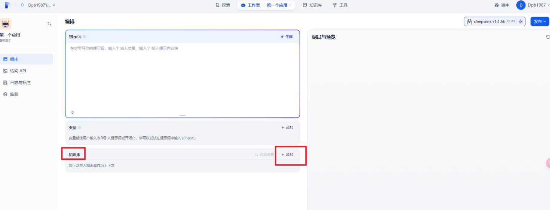550x210 pixels.
Task: Click 召回设置 in the knowledge base section
Action: 264,155
